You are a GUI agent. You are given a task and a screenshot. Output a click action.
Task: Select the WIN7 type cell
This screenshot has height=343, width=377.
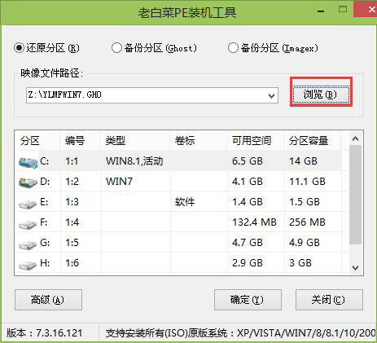click(119, 182)
